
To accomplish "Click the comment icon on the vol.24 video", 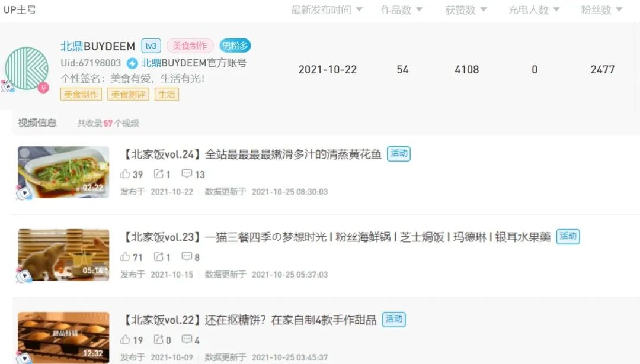I will pos(187,173).
